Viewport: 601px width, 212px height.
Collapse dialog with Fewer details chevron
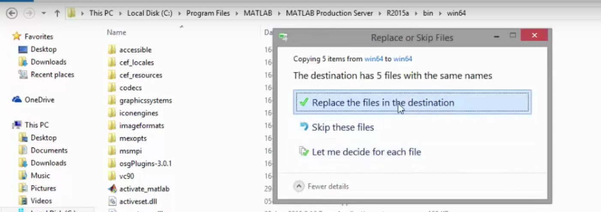pos(300,186)
